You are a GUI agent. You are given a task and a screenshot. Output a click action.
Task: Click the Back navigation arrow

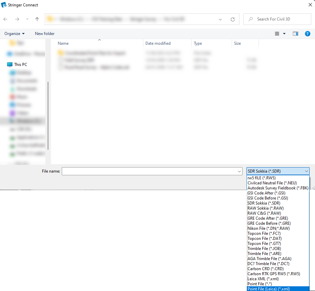click(5, 19)
